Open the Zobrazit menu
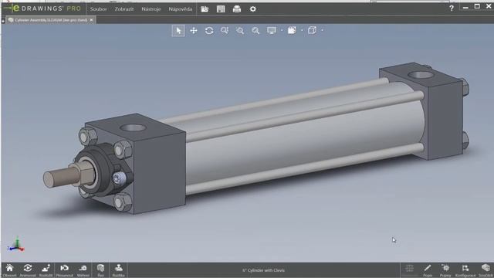Viewport: 494px width, 278px height. tap(124, 9)
